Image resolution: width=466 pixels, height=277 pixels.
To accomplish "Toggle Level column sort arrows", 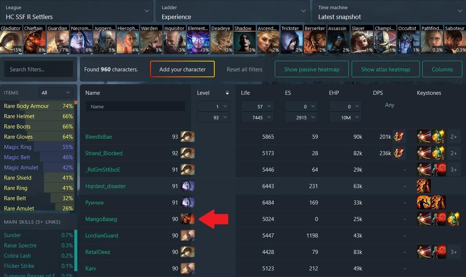I will tap(227, 93).
